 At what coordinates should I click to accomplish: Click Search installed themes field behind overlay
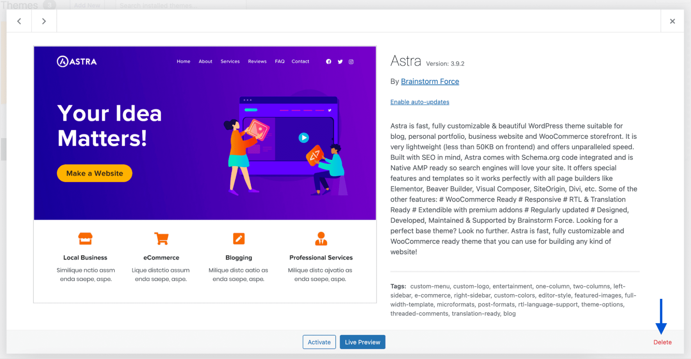[180, 5]
